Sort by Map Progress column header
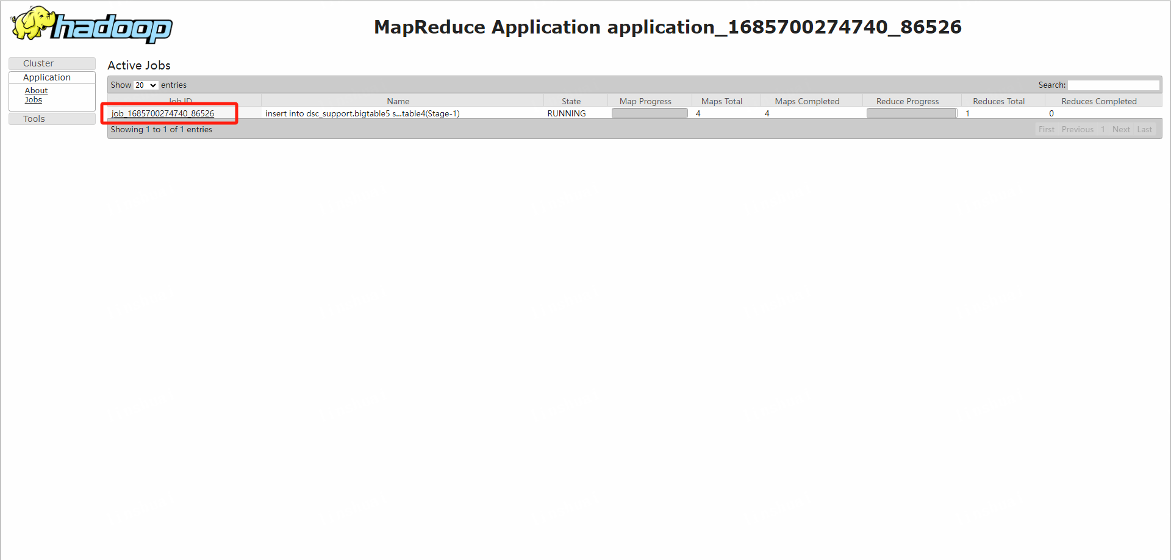The height and width of the screenshot is (560, 1171). tap(645, 101)
